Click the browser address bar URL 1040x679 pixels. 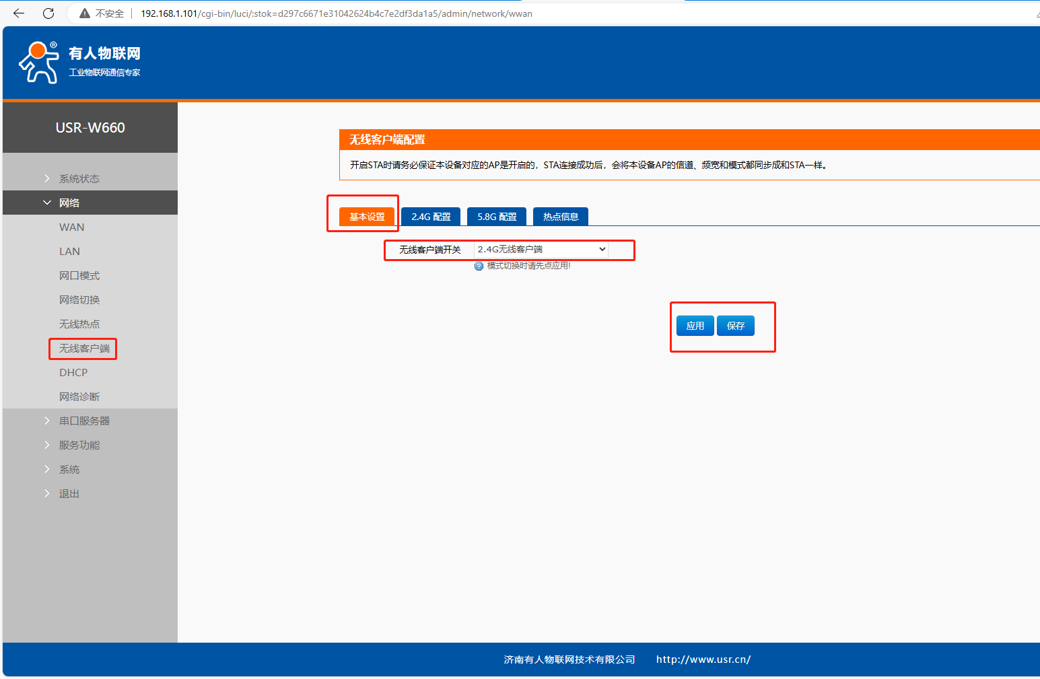[337, 13]
